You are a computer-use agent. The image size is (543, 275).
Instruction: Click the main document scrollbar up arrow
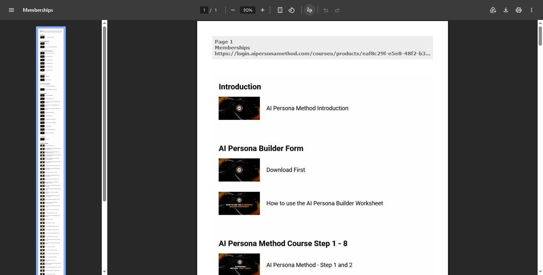(540, 23)
